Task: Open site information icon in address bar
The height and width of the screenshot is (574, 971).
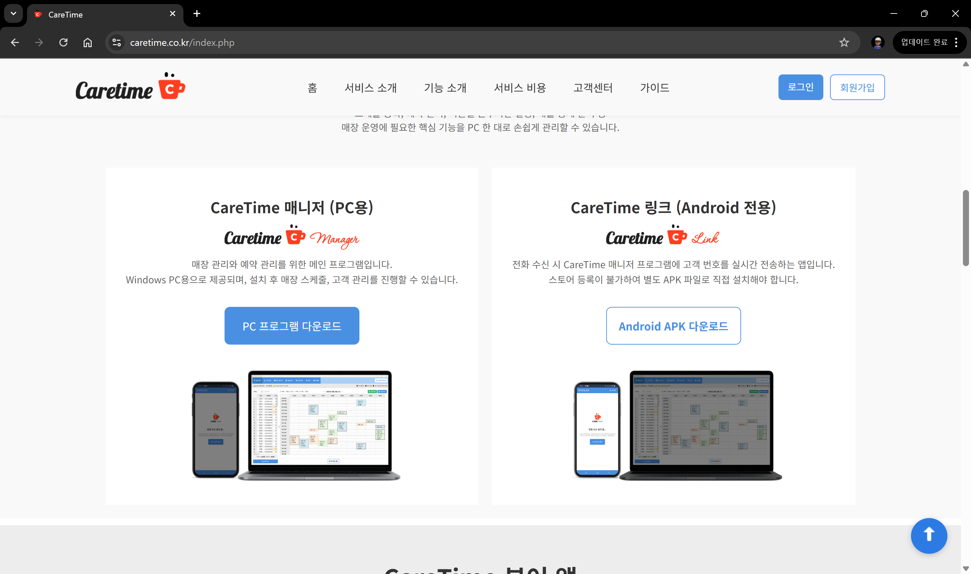Action: pos(117,42)
